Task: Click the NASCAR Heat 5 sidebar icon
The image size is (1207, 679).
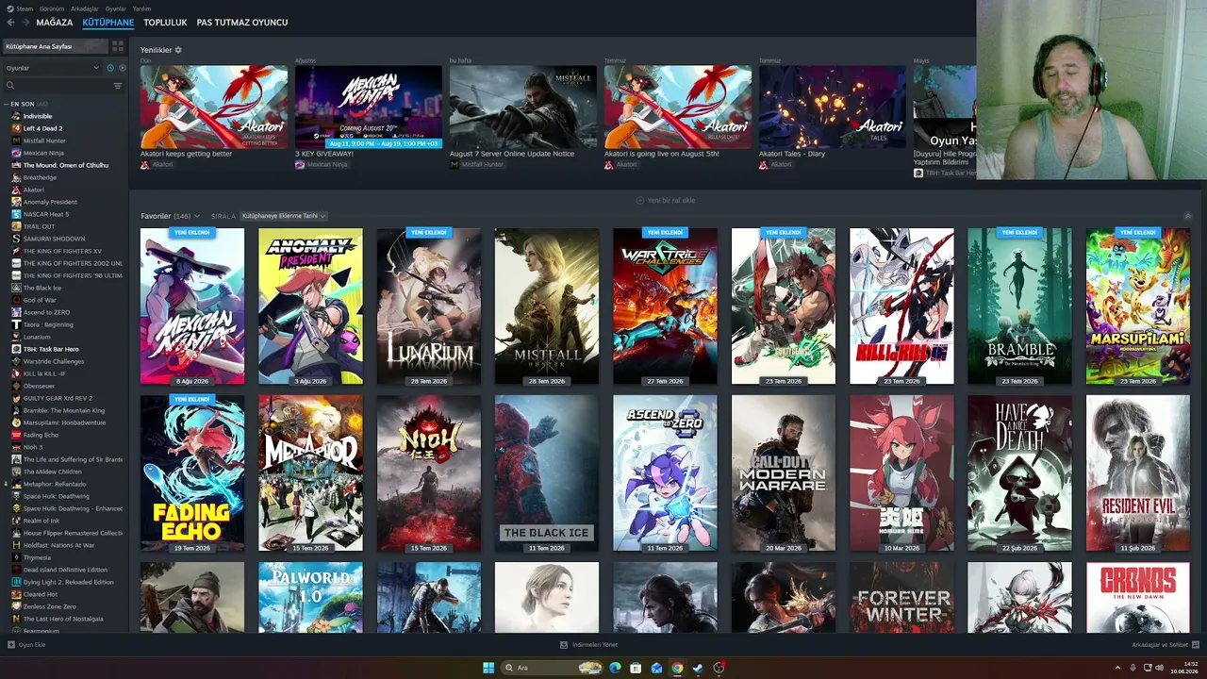Action: (x=16, y=214)
